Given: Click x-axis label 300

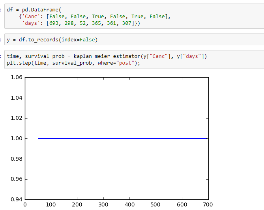Looking at the screenshot, I should 103,204.
